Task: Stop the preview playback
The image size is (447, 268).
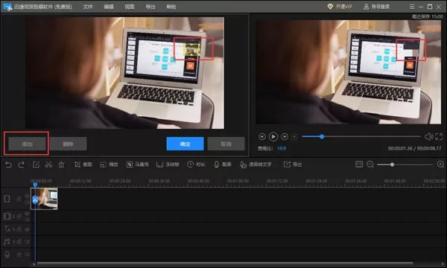Action: pyautogui.click(x=295, y=137)
